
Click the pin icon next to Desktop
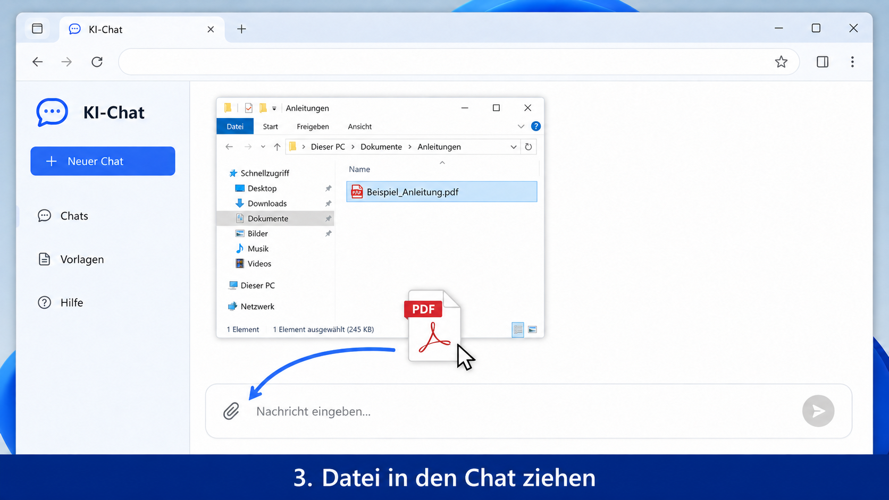click(x=329, y=188)
